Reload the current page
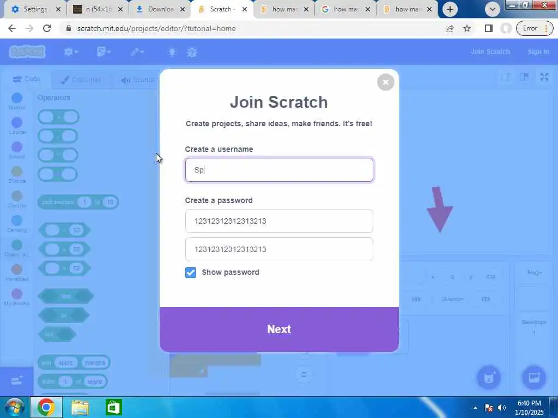Viewport: 558px width, 418px height. (x=47, y=28)
